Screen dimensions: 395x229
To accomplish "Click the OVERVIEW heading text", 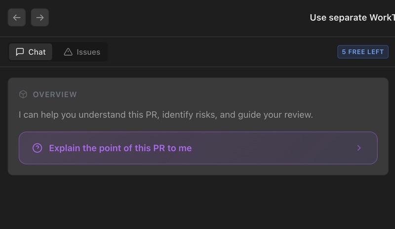I will (x=55, y=94).
